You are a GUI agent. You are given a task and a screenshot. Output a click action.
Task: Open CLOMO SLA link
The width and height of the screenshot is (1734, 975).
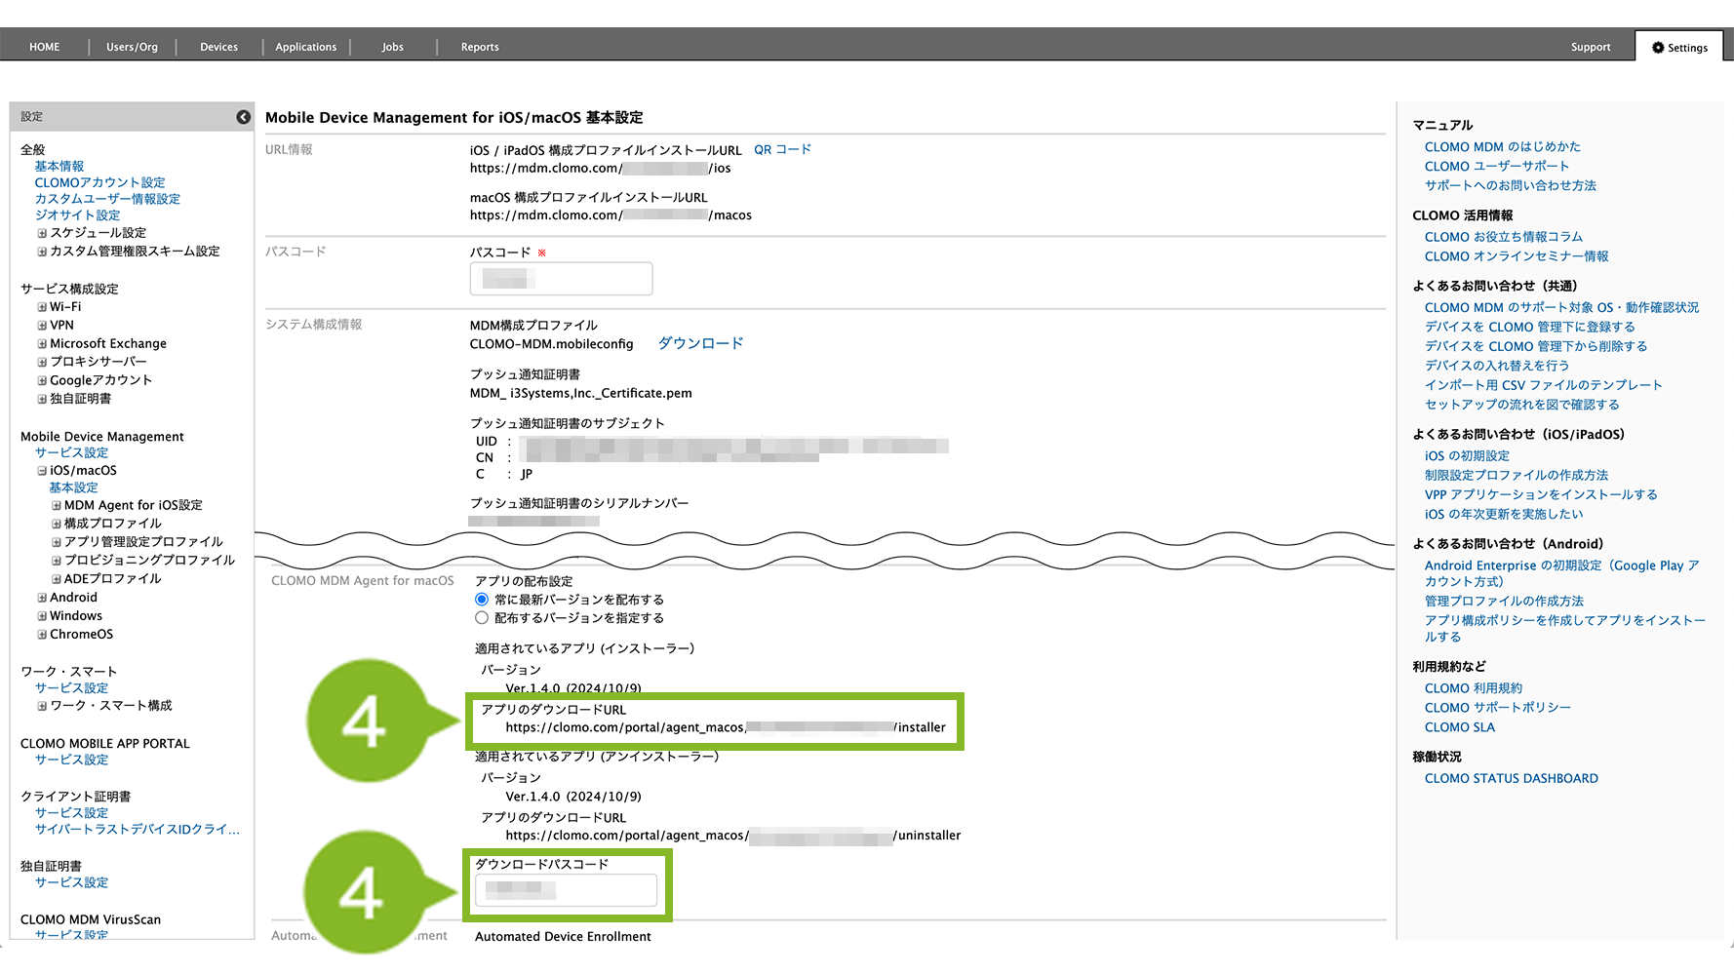pos(1460,727)
